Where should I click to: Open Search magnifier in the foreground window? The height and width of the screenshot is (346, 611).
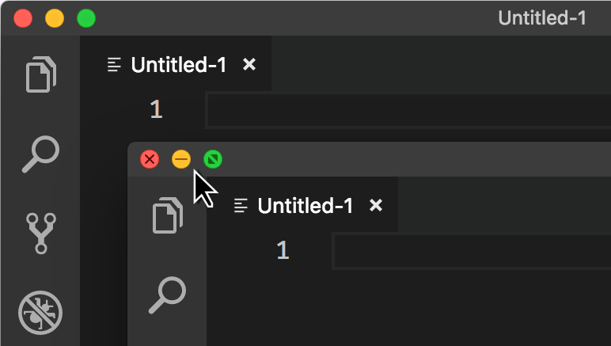tap(168, 295)
